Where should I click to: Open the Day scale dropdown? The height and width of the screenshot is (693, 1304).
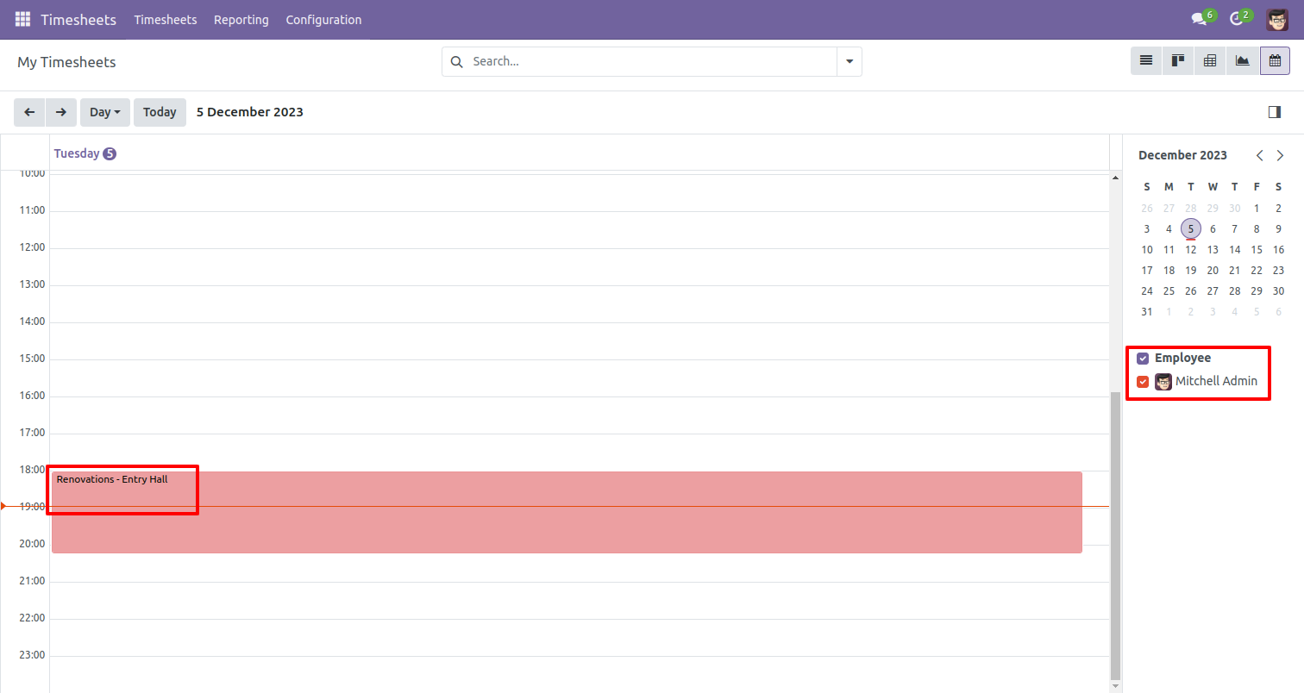click(105, 112)
